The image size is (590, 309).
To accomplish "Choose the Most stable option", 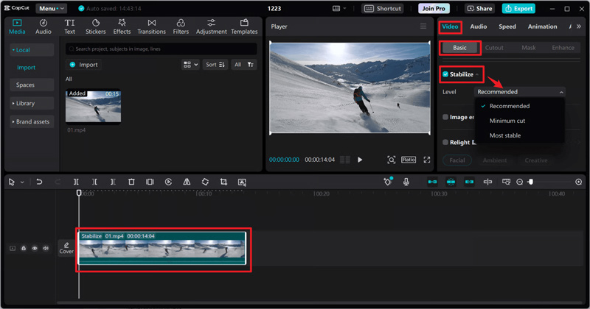I will (x=505, y=135).
